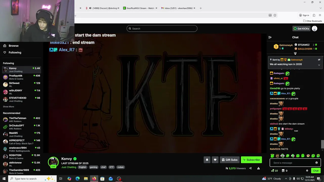Select TimTheTatman recommended channel
This screenshot has height=182, width=324.
point(22,120)
